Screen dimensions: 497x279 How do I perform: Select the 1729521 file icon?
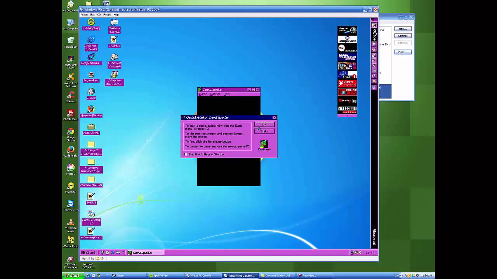click(115, 41)
